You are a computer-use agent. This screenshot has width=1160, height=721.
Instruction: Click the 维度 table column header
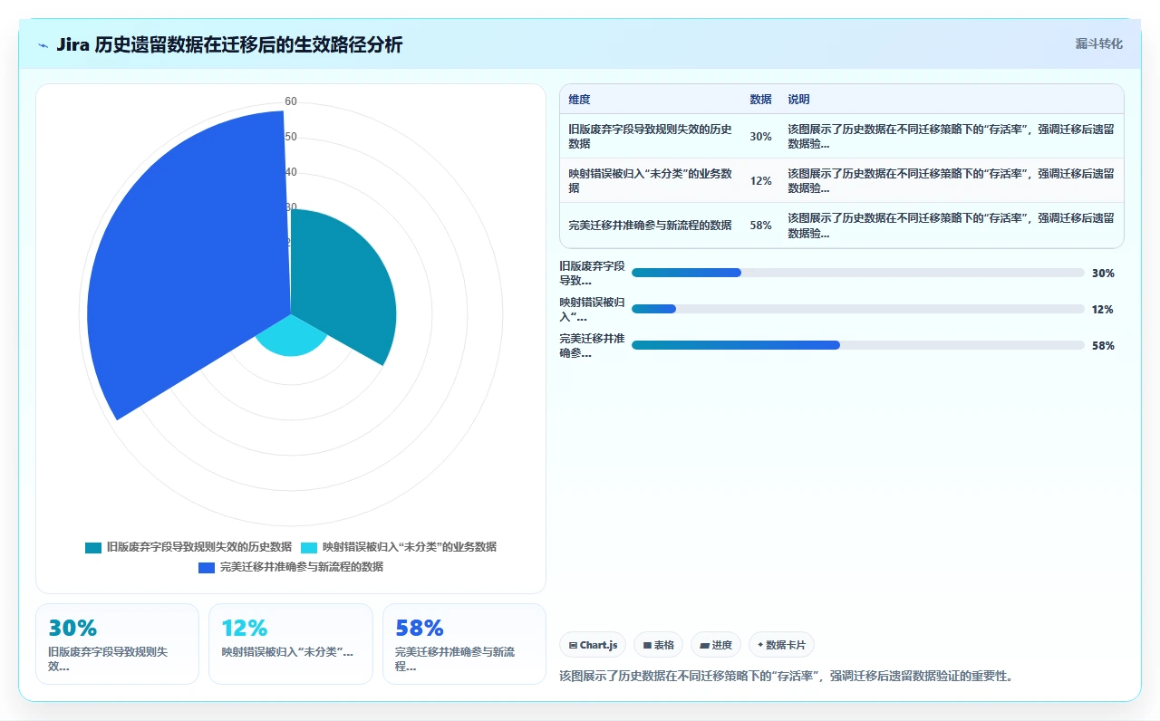[x=579, y=100]
